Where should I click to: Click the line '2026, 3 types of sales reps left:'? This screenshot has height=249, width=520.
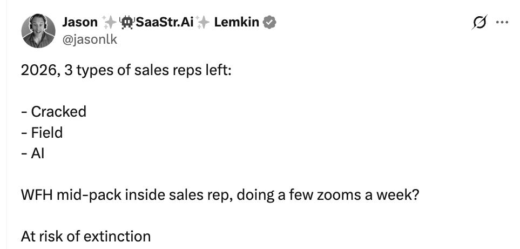[126, 71]
